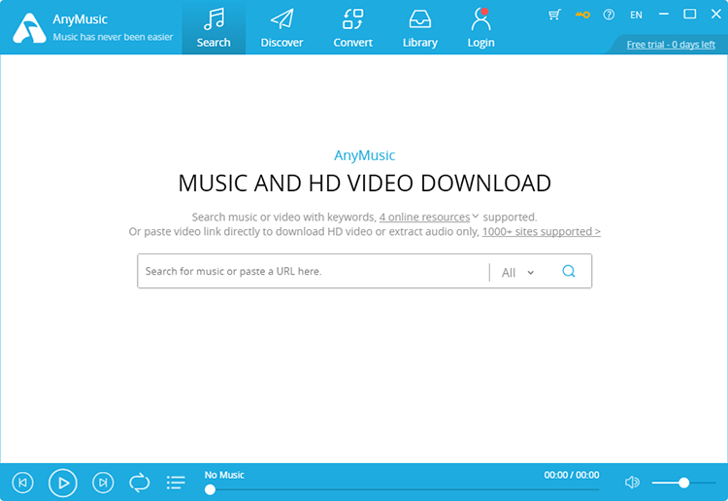Open the 1000+ sites supported link
The image size is (728, 501).
click(542, 231)
